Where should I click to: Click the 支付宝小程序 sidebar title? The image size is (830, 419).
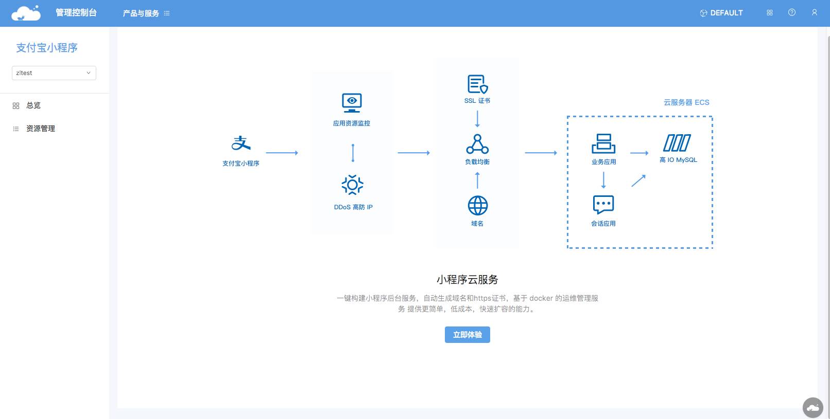(x=47, y=48)
